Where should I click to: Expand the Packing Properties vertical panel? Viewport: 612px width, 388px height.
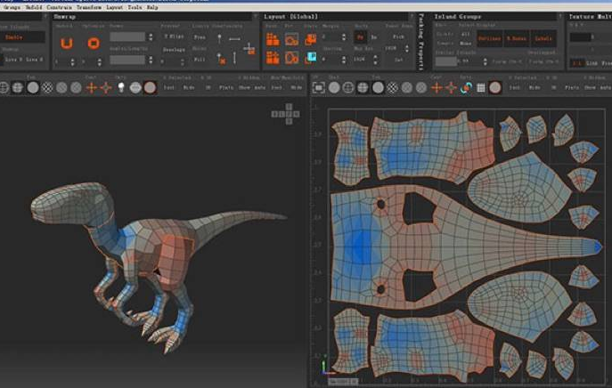pyautogui.click(x=420, y=41)
